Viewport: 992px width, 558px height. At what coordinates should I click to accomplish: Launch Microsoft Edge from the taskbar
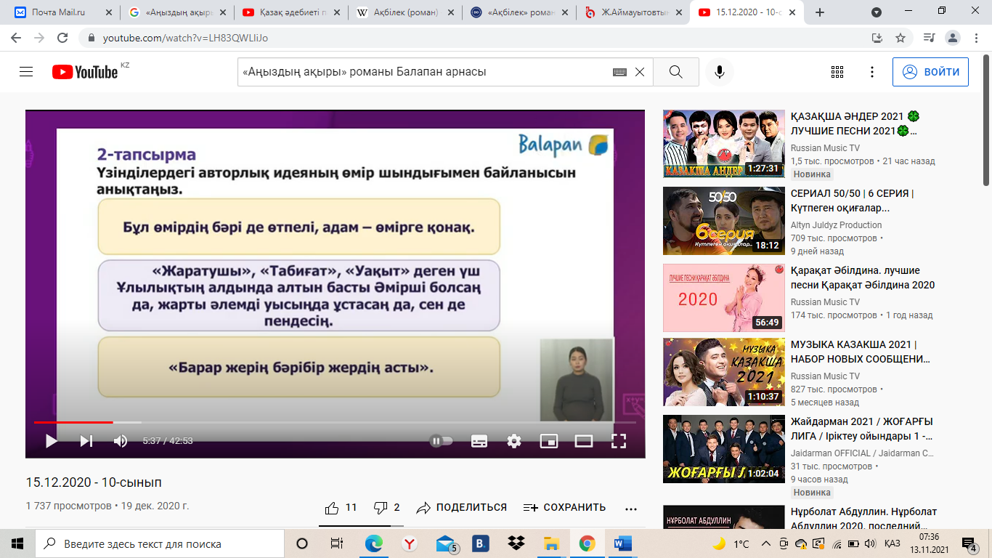[x=374, y=543]
